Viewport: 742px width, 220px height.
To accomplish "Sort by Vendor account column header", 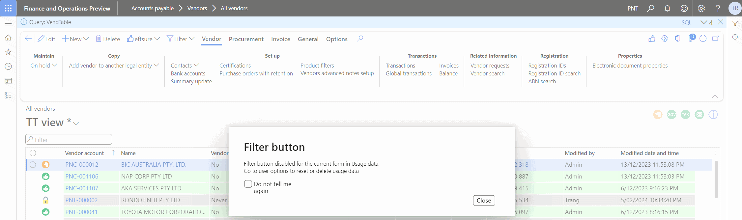I will pyautogui.click(x=84, y=153).
